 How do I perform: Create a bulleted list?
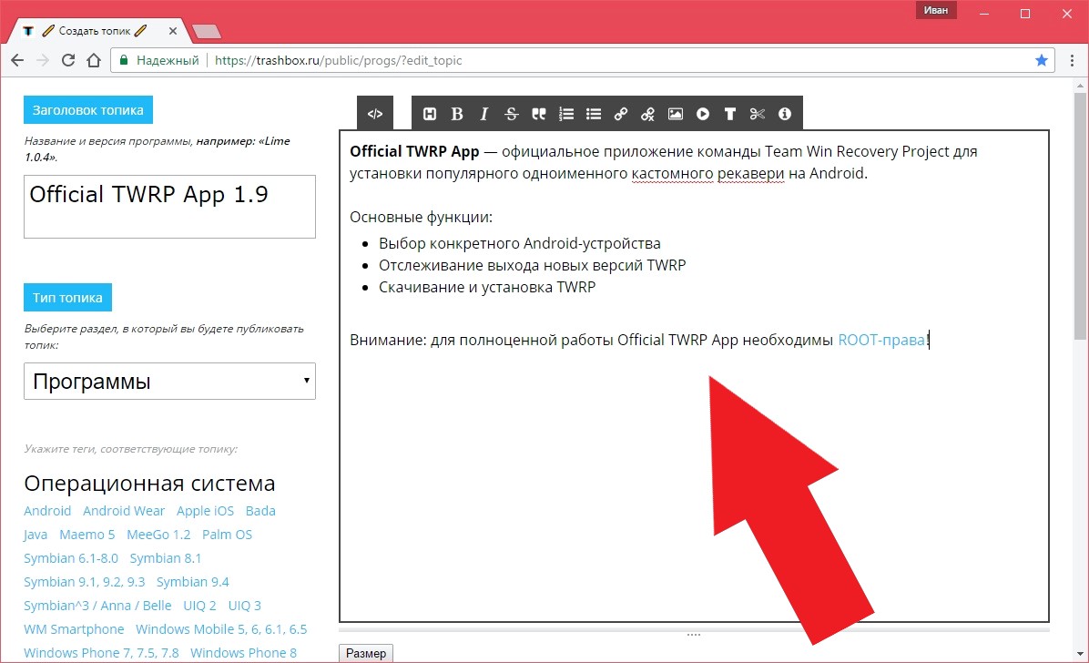[x=593, y=114]
